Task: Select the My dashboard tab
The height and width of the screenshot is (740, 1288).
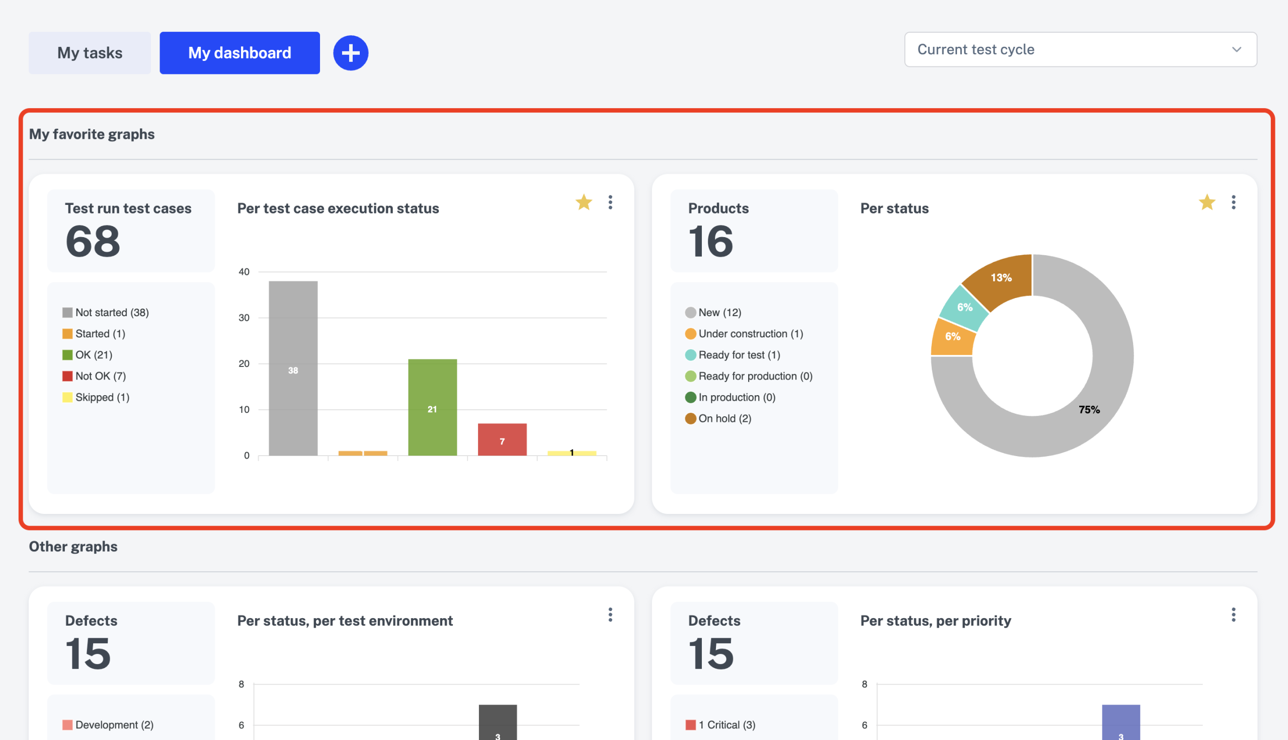Action: click(239, 53)
